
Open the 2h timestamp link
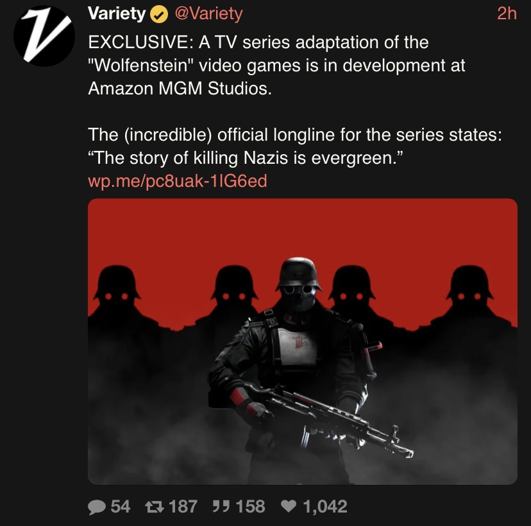point(507,14)
